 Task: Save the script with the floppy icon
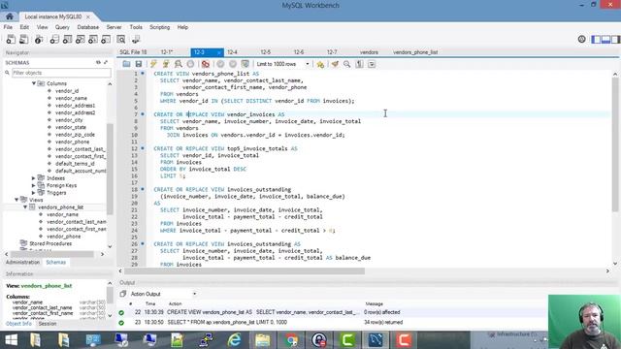pos(138,64)
